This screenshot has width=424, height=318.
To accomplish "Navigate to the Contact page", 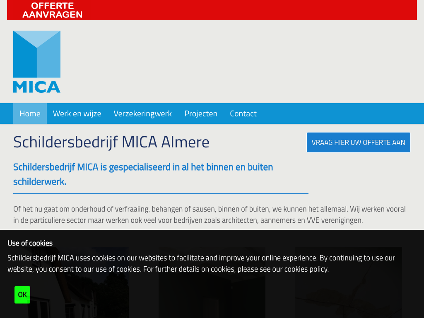I will coord(243,113).
